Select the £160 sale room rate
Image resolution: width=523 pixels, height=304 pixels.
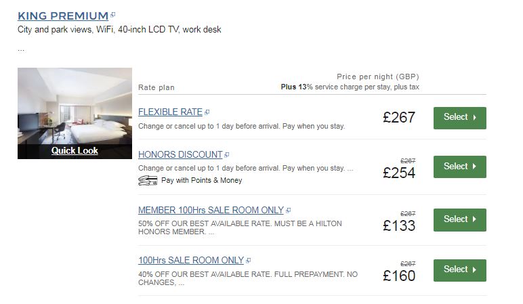[x=459, y=269]
